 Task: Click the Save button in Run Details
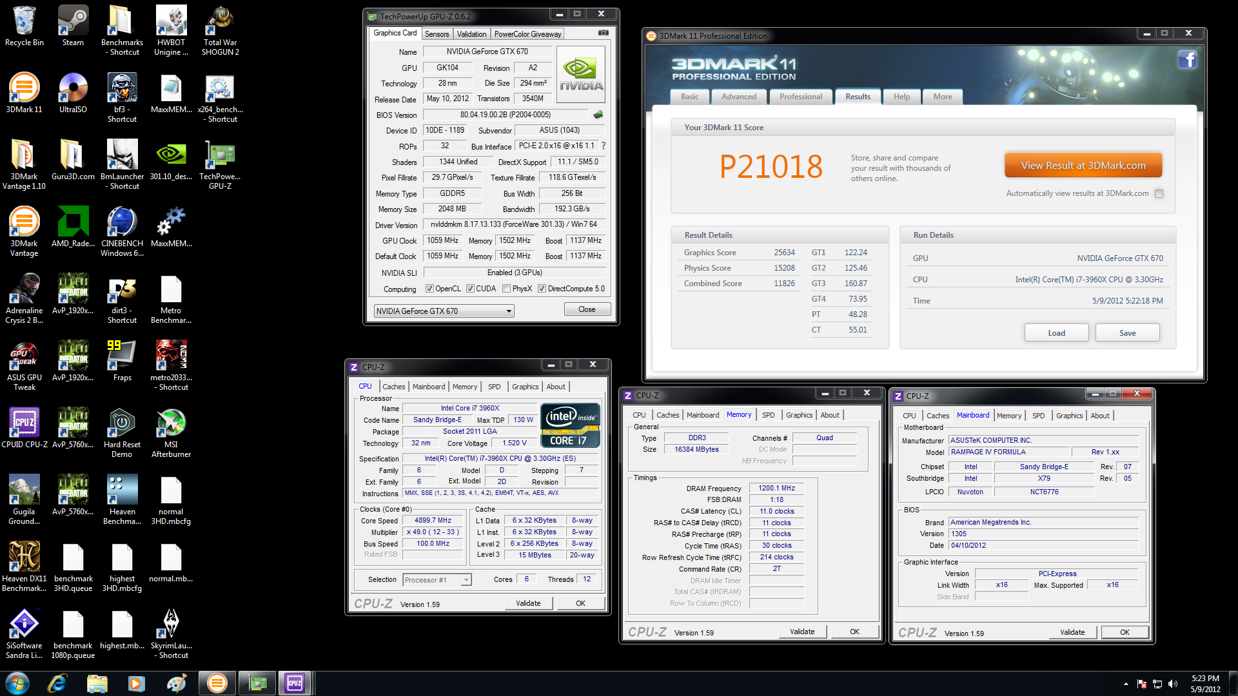pos(1127,333)
